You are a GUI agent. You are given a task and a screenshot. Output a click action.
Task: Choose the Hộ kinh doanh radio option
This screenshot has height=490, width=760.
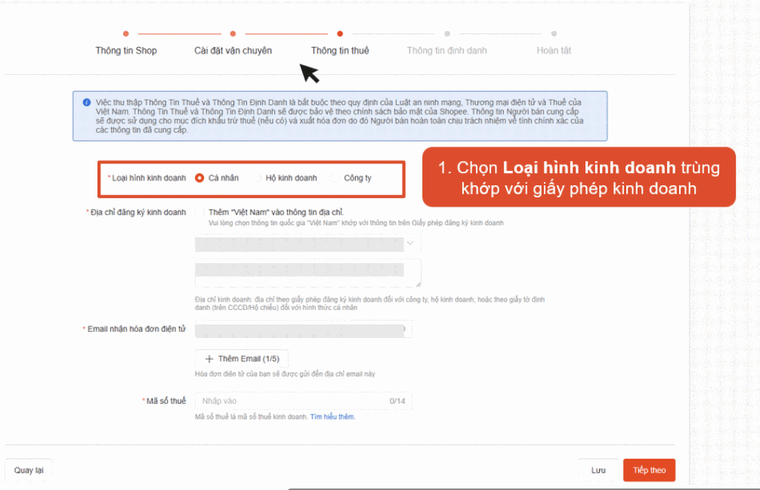point(258,178)
